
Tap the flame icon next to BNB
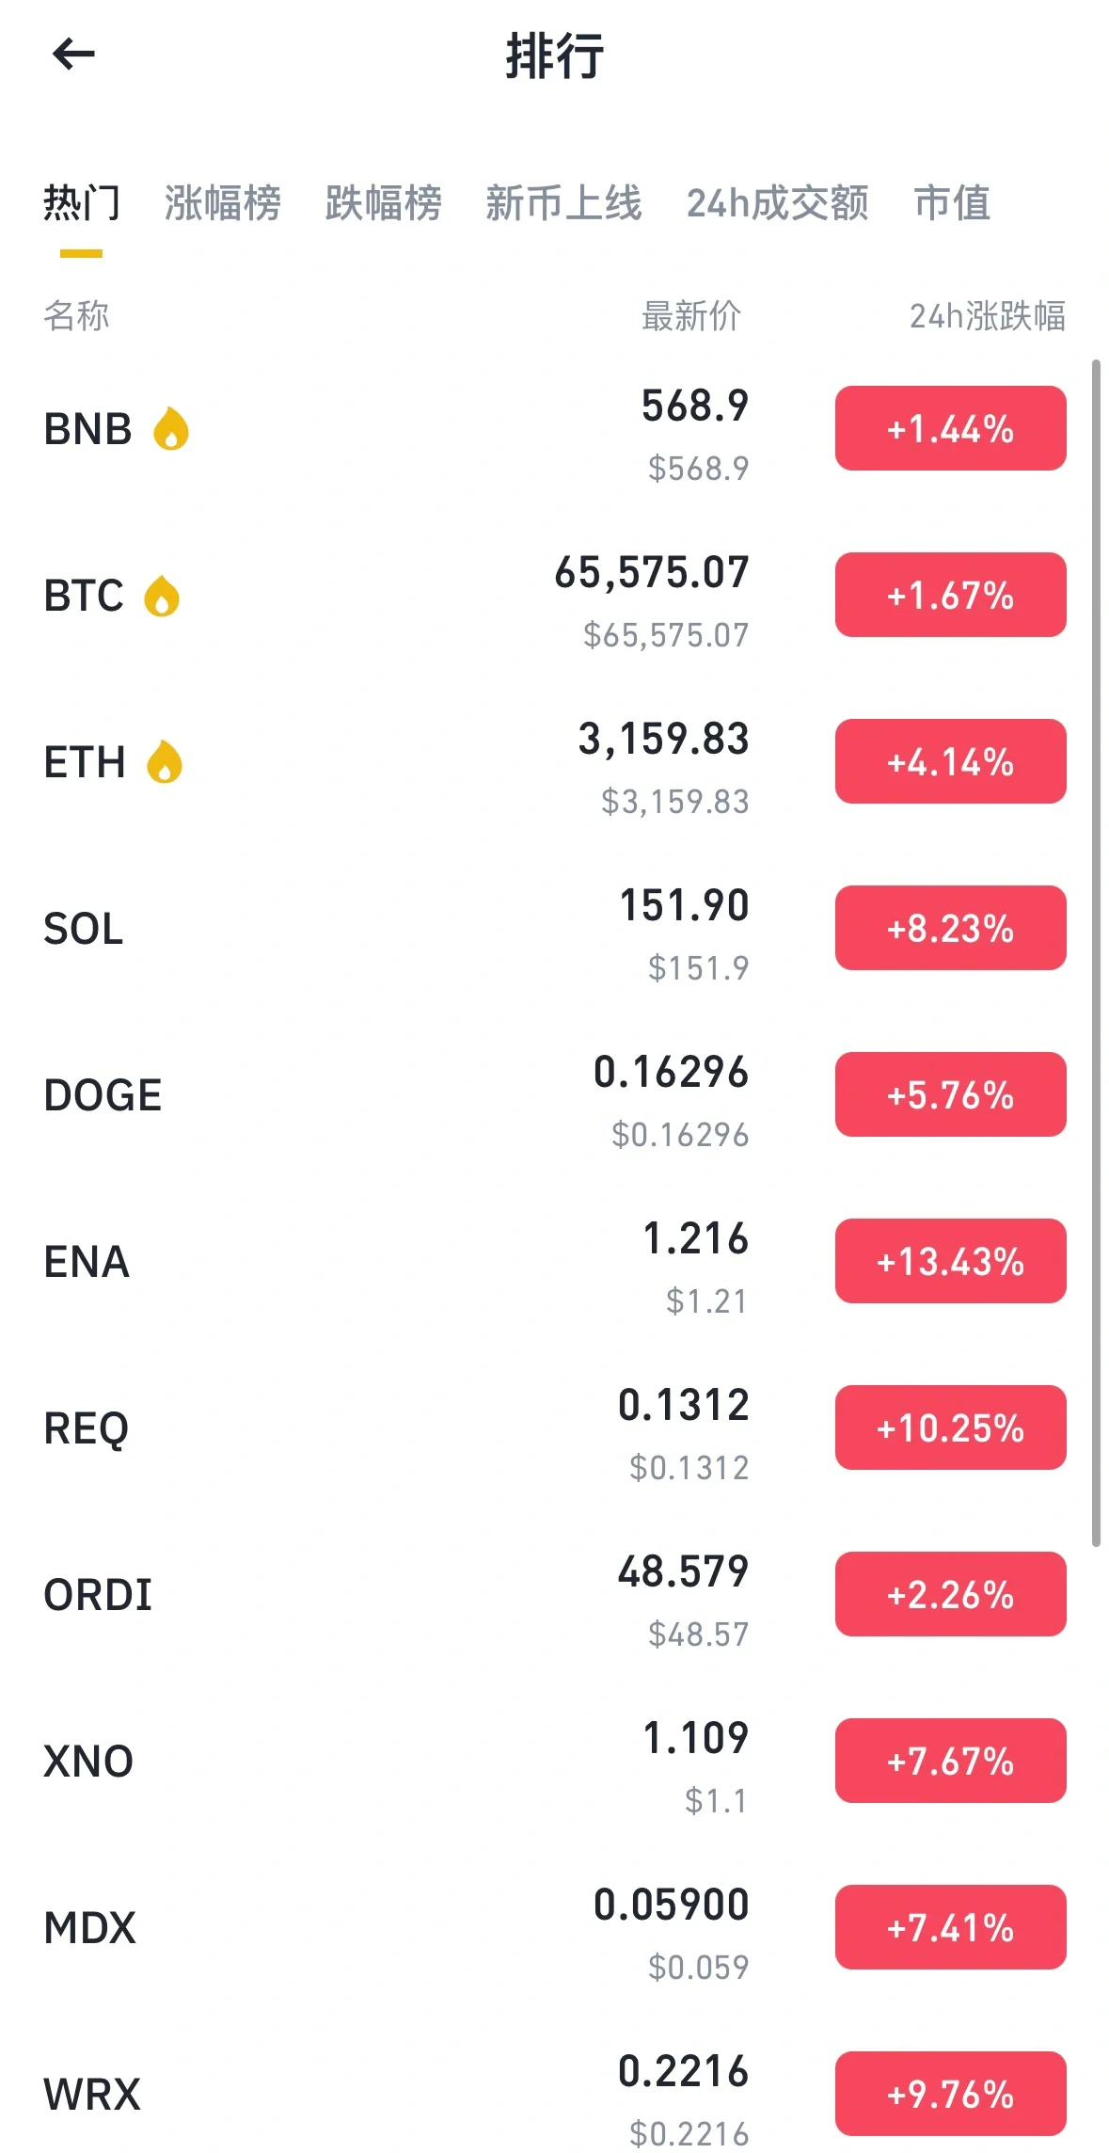(x=171, y=429)
